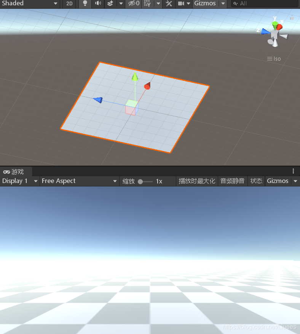The image size is (300, 334).
Task: Click the blue Z move arrow on plane
Action: (x=98, y=100)
